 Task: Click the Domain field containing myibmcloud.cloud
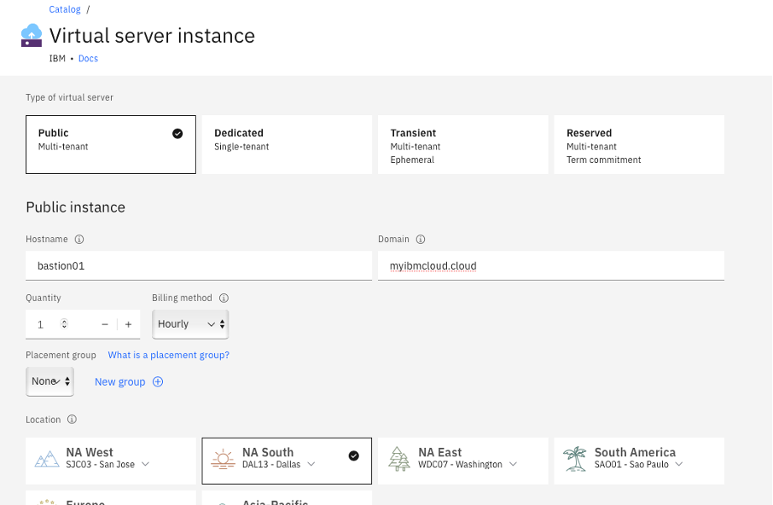(x=551, y=266)
